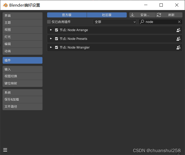
Task: Click the community icon on Node Presets row
Action: point(178,39)
